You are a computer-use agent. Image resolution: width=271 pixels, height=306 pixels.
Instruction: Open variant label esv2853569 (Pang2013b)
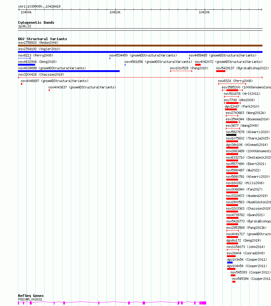(246, 228)
